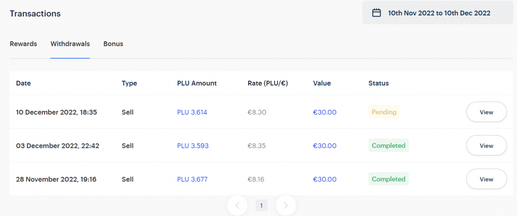Screen dimensions: 517x216
Task: View the 10 December 2022 transaction
Action: pyautogui.click(x=486, y=112)
